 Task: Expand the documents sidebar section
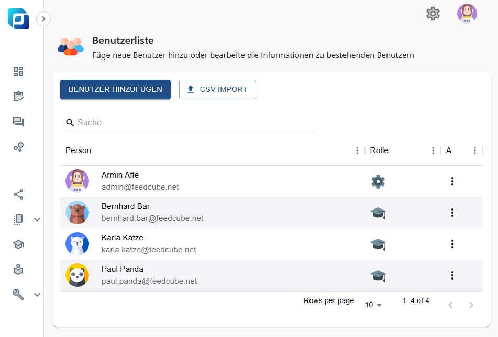pyautogui.click(x=37, y=219)
